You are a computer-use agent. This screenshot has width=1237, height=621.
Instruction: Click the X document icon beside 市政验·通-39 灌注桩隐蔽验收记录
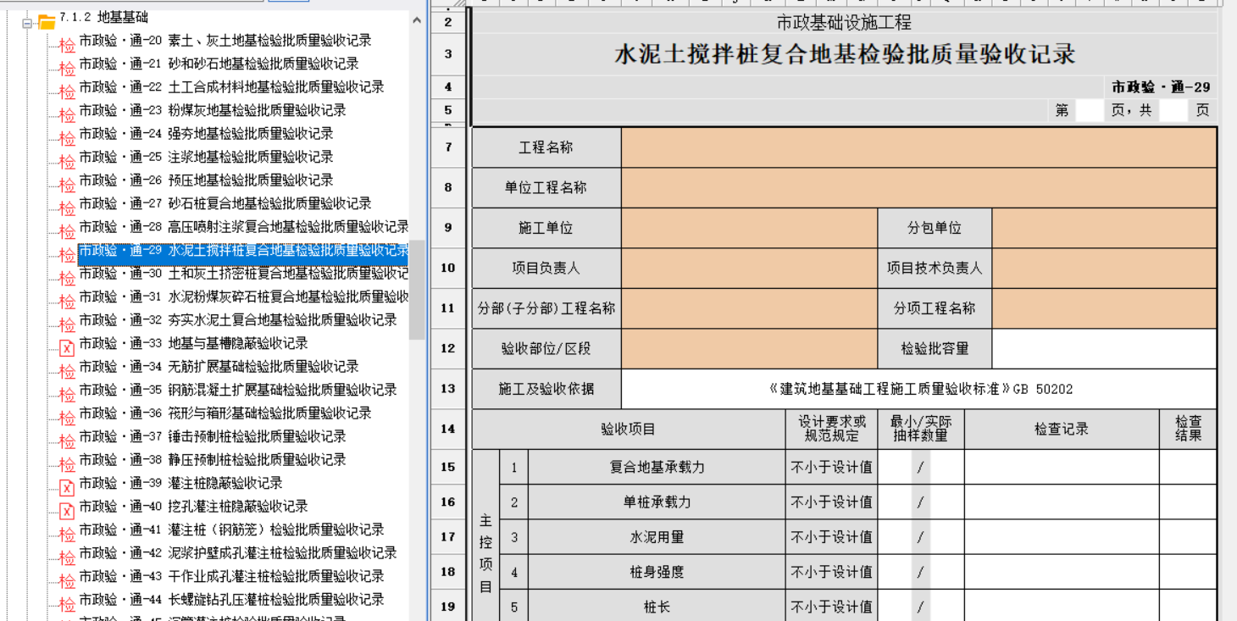pos(67,486)
